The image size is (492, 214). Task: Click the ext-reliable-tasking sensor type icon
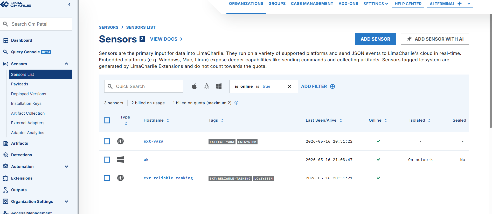(x=120, y=178)
